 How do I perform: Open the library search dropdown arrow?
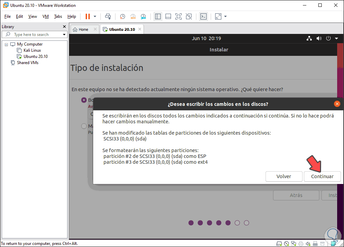point(64,35)
